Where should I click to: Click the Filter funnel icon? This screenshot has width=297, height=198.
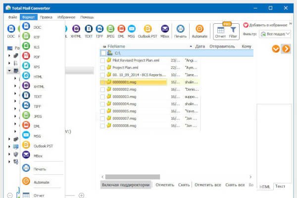tap(233, 30)
